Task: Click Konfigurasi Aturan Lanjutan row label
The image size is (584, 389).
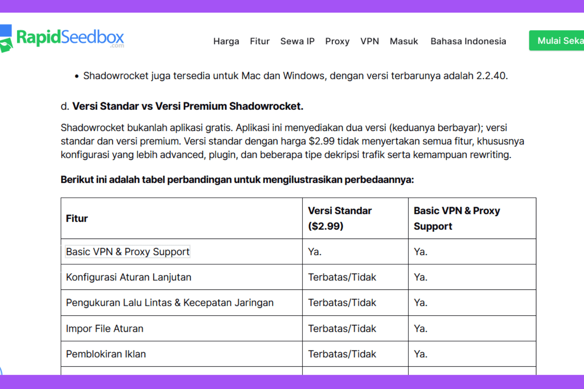Action: click(128, 277)
